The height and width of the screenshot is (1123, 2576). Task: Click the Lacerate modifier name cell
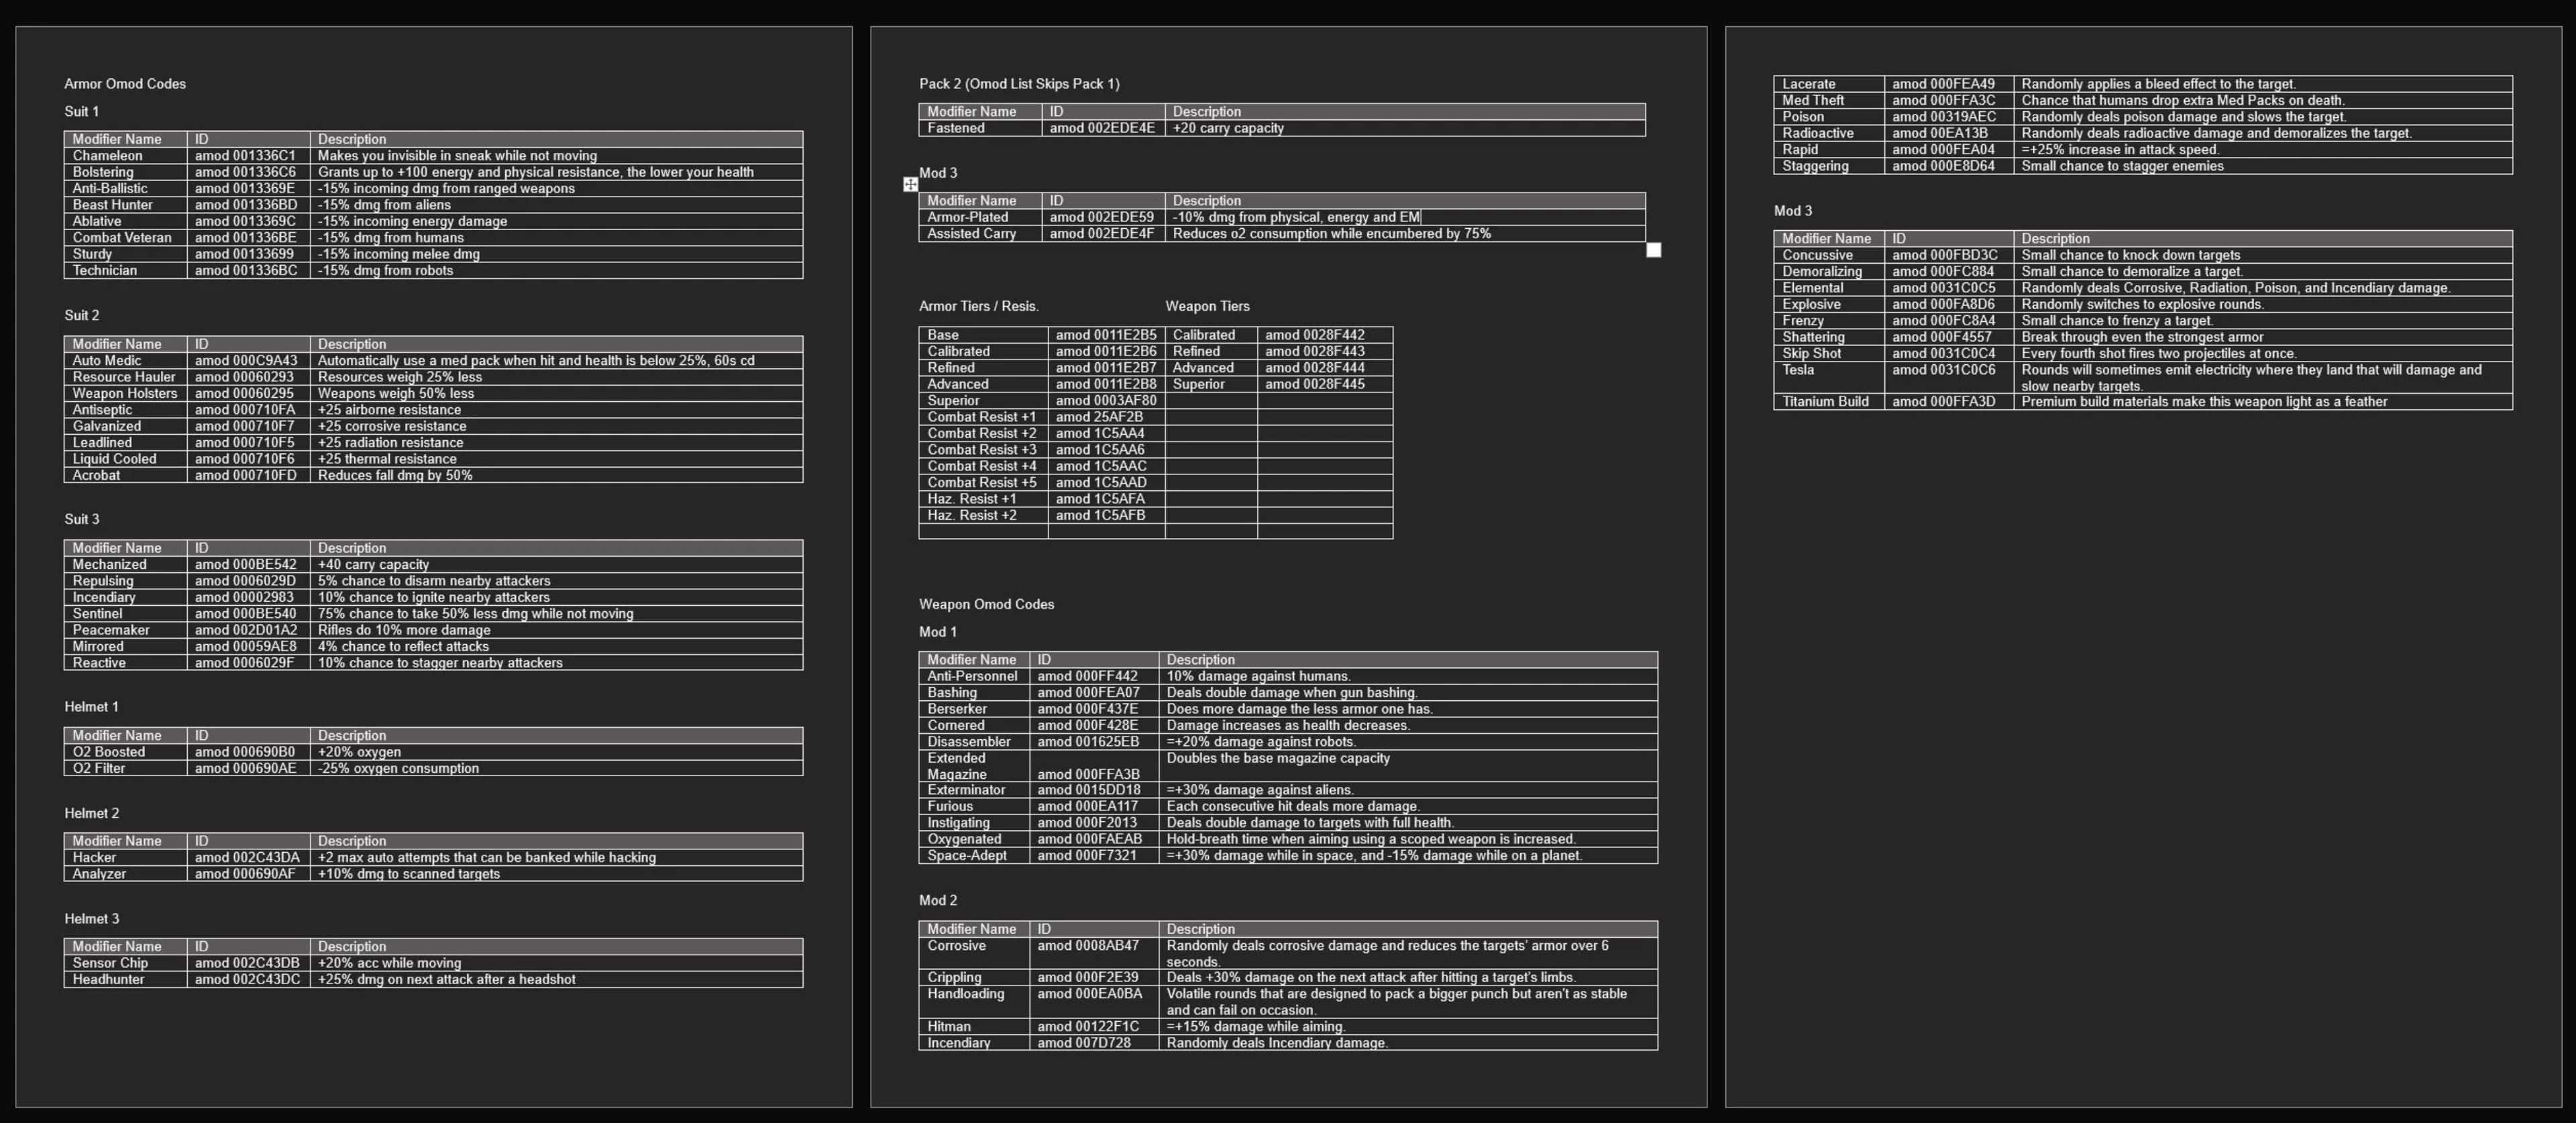tap(1808, 84)
